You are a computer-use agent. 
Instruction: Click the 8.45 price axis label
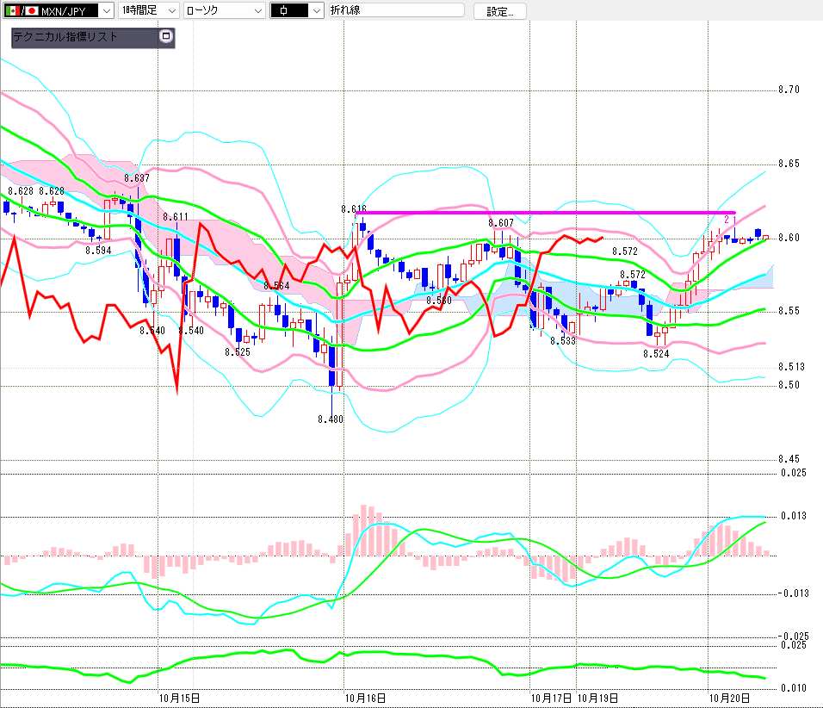click(789, 458)
